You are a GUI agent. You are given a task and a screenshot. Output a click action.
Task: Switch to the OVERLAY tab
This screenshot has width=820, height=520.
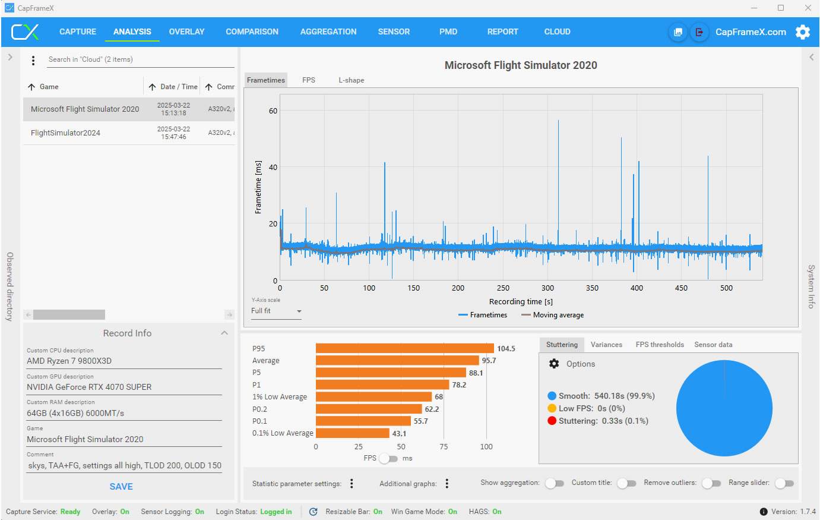(186, 32)
